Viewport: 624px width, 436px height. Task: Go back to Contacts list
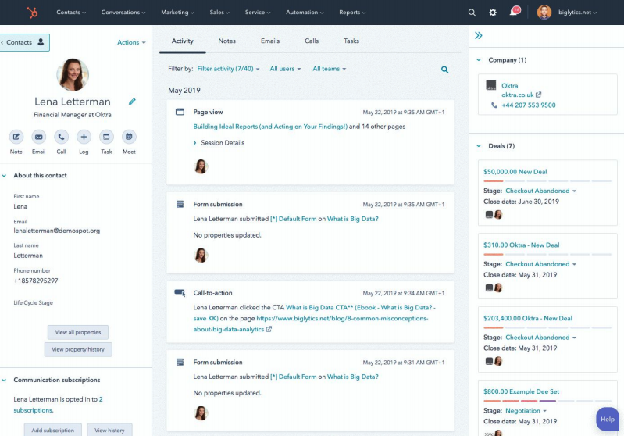coord(24,43)
